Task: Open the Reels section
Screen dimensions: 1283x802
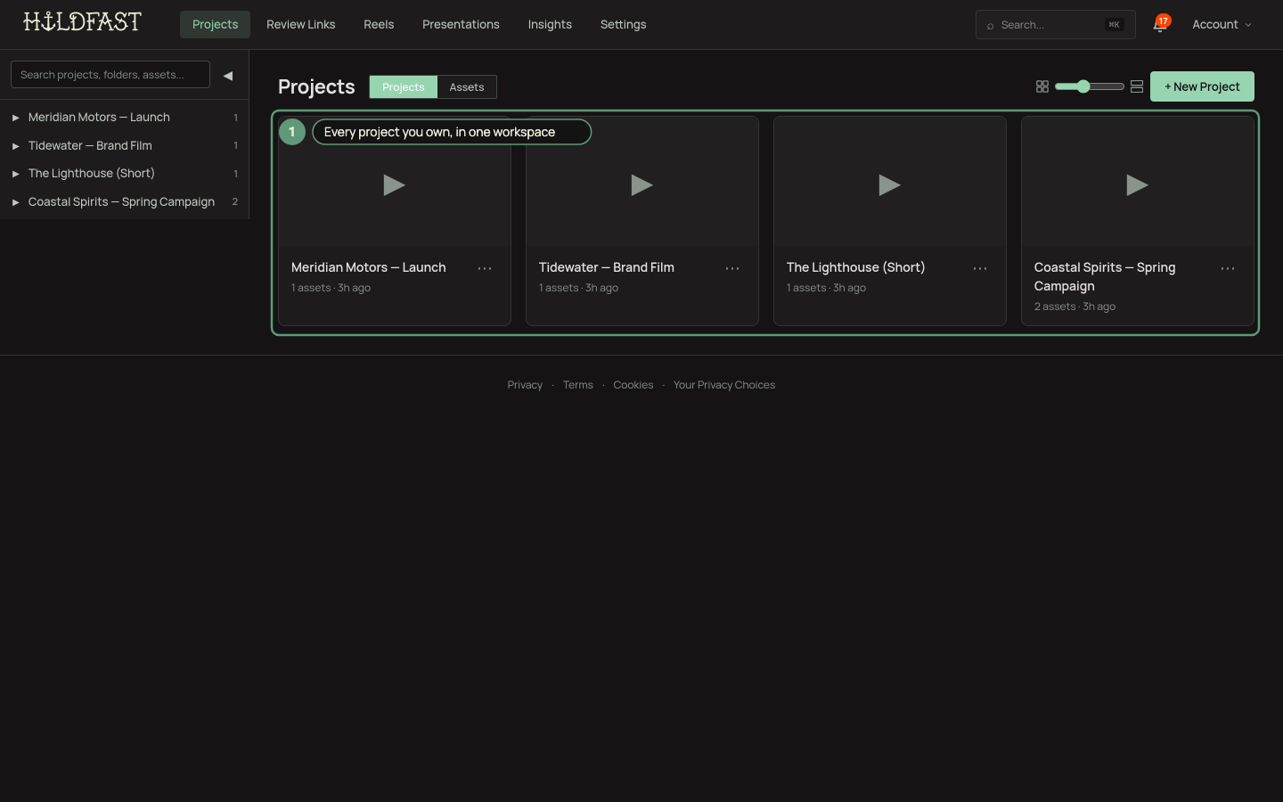Action: coord(379,24)
